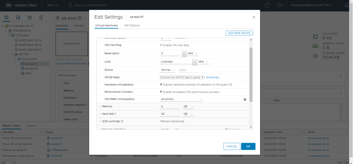The height and width of the screenshot is (164, 353).
Task: Open the CPUID Mask dropdown
Action: pyautogui.click(x=182, y=77)
